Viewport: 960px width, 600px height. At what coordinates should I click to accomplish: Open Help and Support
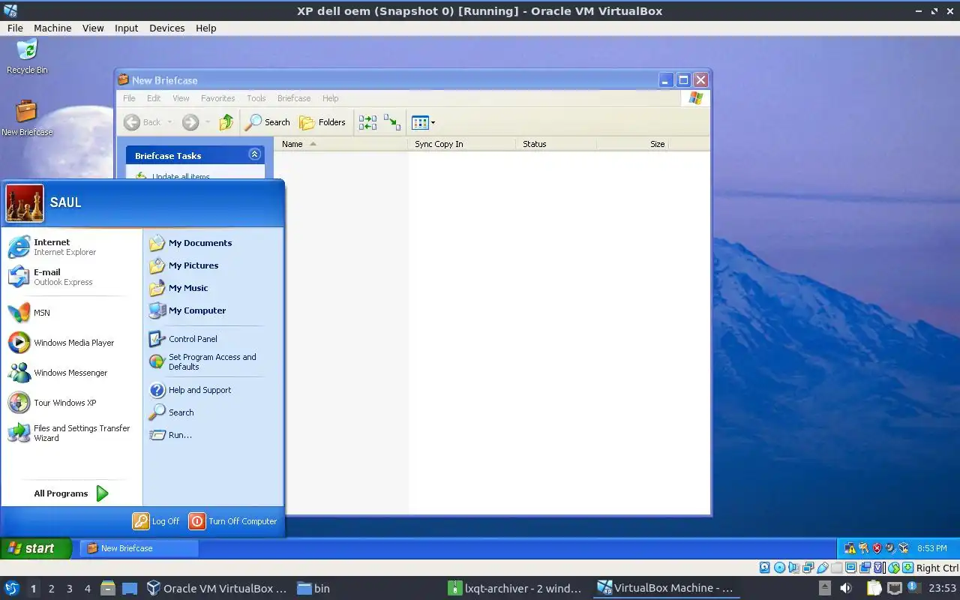tap(213, 390)
